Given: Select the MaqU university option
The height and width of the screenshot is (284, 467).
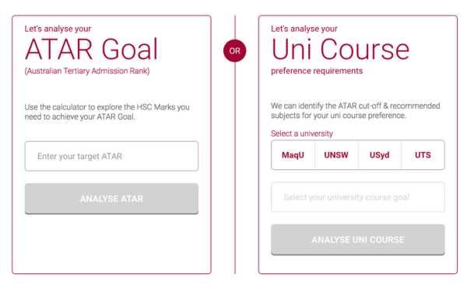Looking at the screenshot, I should point(293,155).
